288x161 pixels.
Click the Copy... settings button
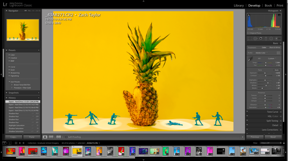pyautogui.click(x=14, y=137)
